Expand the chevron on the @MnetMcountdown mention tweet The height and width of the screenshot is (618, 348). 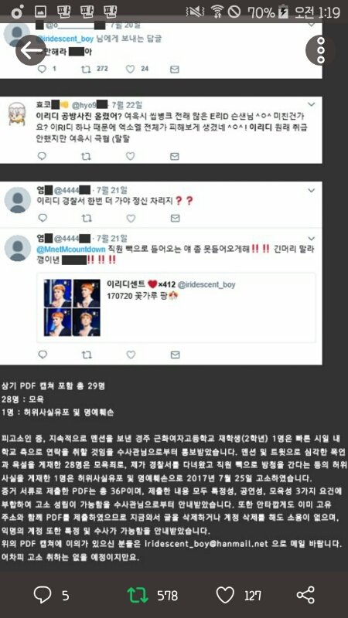tap(312, 239)
